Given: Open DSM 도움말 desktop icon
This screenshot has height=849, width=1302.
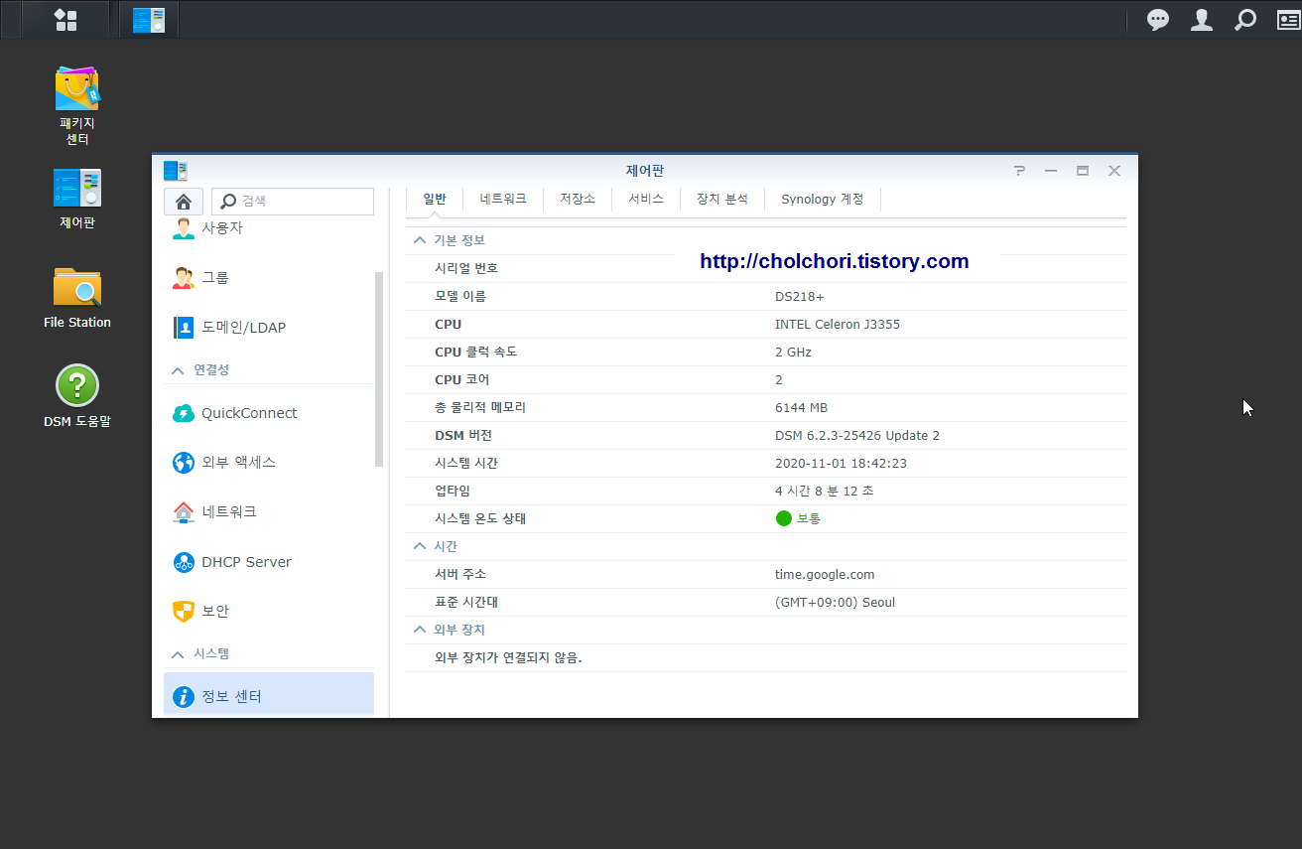Looking at the screenshot, I should [77, 396].
